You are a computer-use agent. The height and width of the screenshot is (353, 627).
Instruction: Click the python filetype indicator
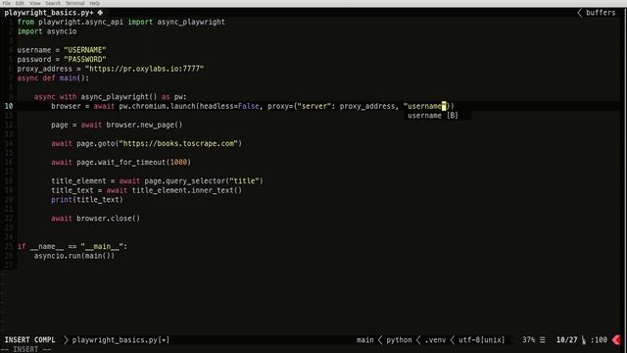point(399,340)
